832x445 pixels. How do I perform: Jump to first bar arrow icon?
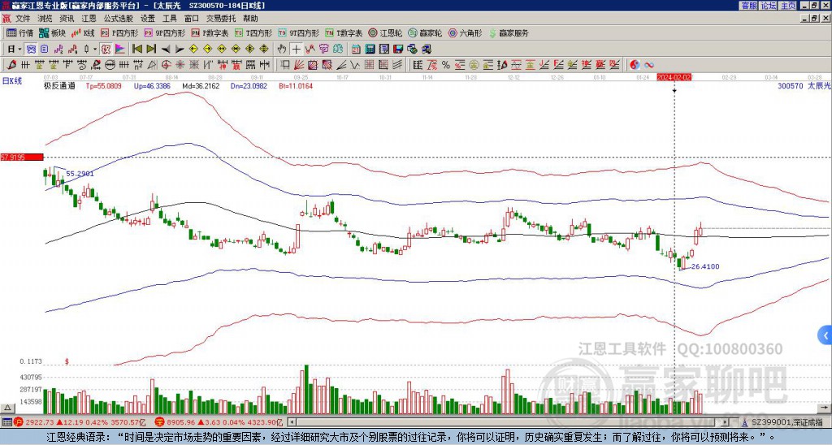click(x=136, y=50)
